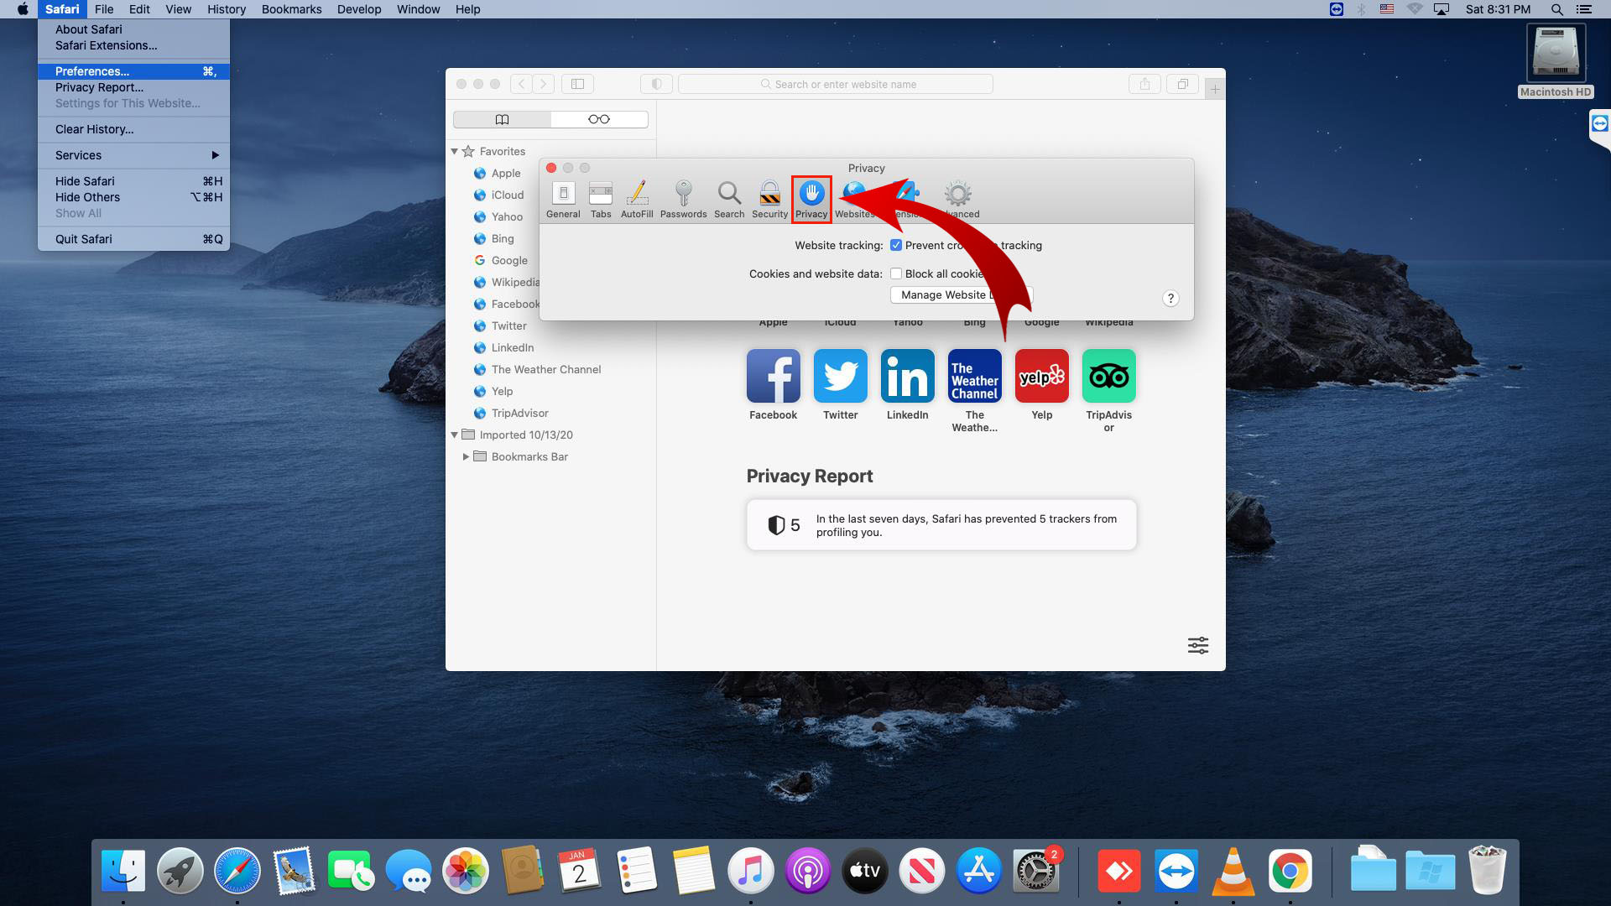Select the Security preferences icon
This screenshot has width=1611, height=906.
[769, 199]
